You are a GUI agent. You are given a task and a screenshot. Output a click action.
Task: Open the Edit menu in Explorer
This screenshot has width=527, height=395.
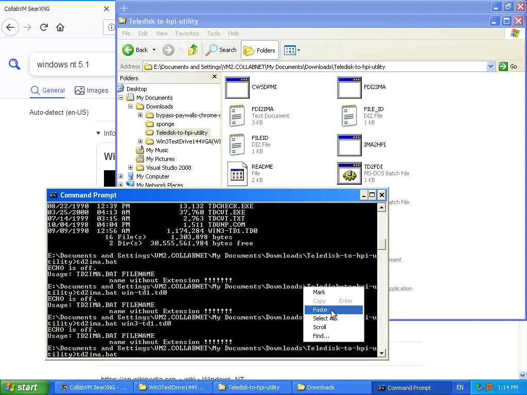pyautogui.click(x=143, y=33)
